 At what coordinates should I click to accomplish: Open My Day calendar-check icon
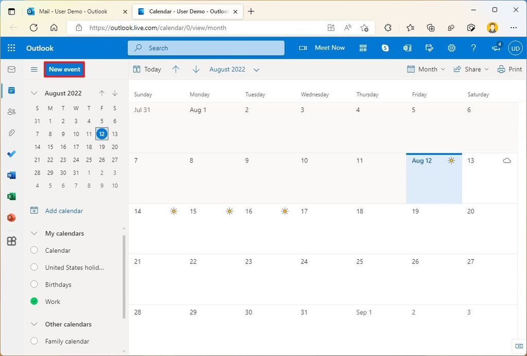(429, 48)
